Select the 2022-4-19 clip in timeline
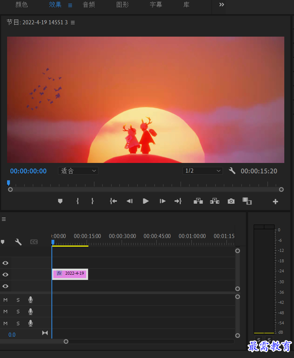 [x=70, y=274]
